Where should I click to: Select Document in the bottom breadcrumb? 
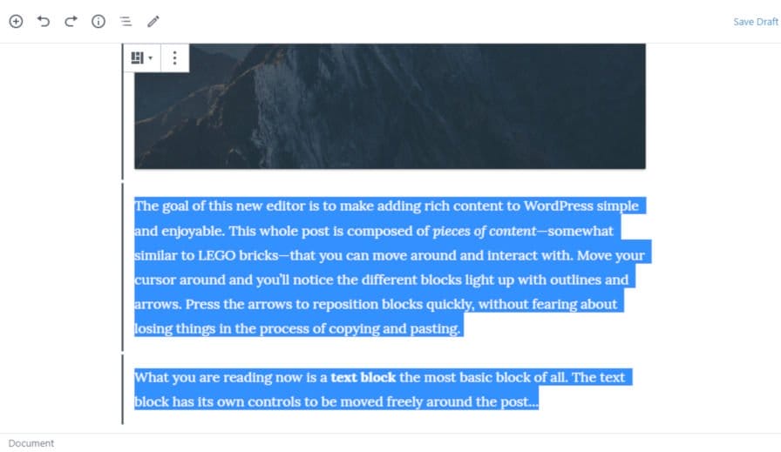tap(31, 443)
